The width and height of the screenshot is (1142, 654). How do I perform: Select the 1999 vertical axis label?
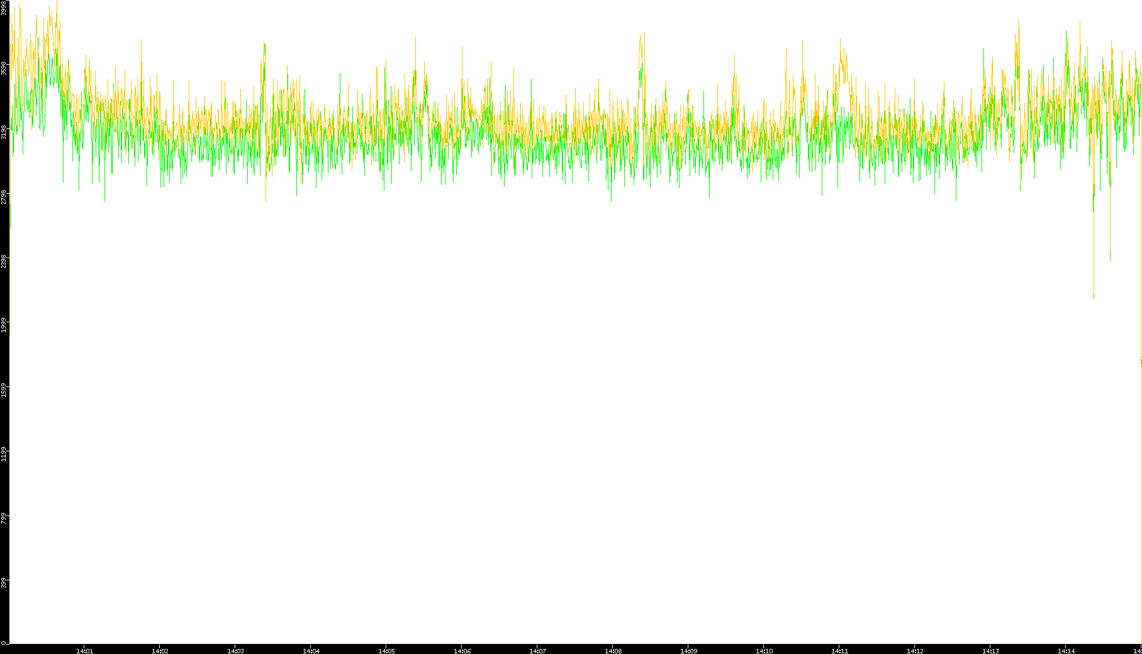tap(4, 325)
